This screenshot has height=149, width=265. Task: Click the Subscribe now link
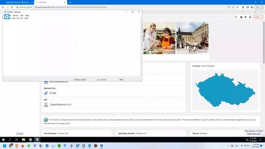pyautogui.click(x=254, y=134)
